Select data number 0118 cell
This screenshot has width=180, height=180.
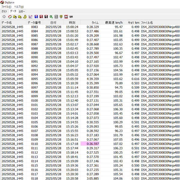(x=34, y=179)
